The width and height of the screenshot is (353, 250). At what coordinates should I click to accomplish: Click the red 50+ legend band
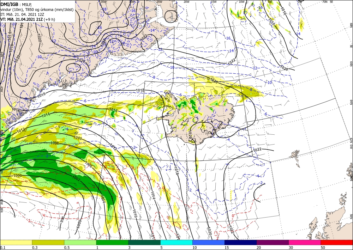337,242
